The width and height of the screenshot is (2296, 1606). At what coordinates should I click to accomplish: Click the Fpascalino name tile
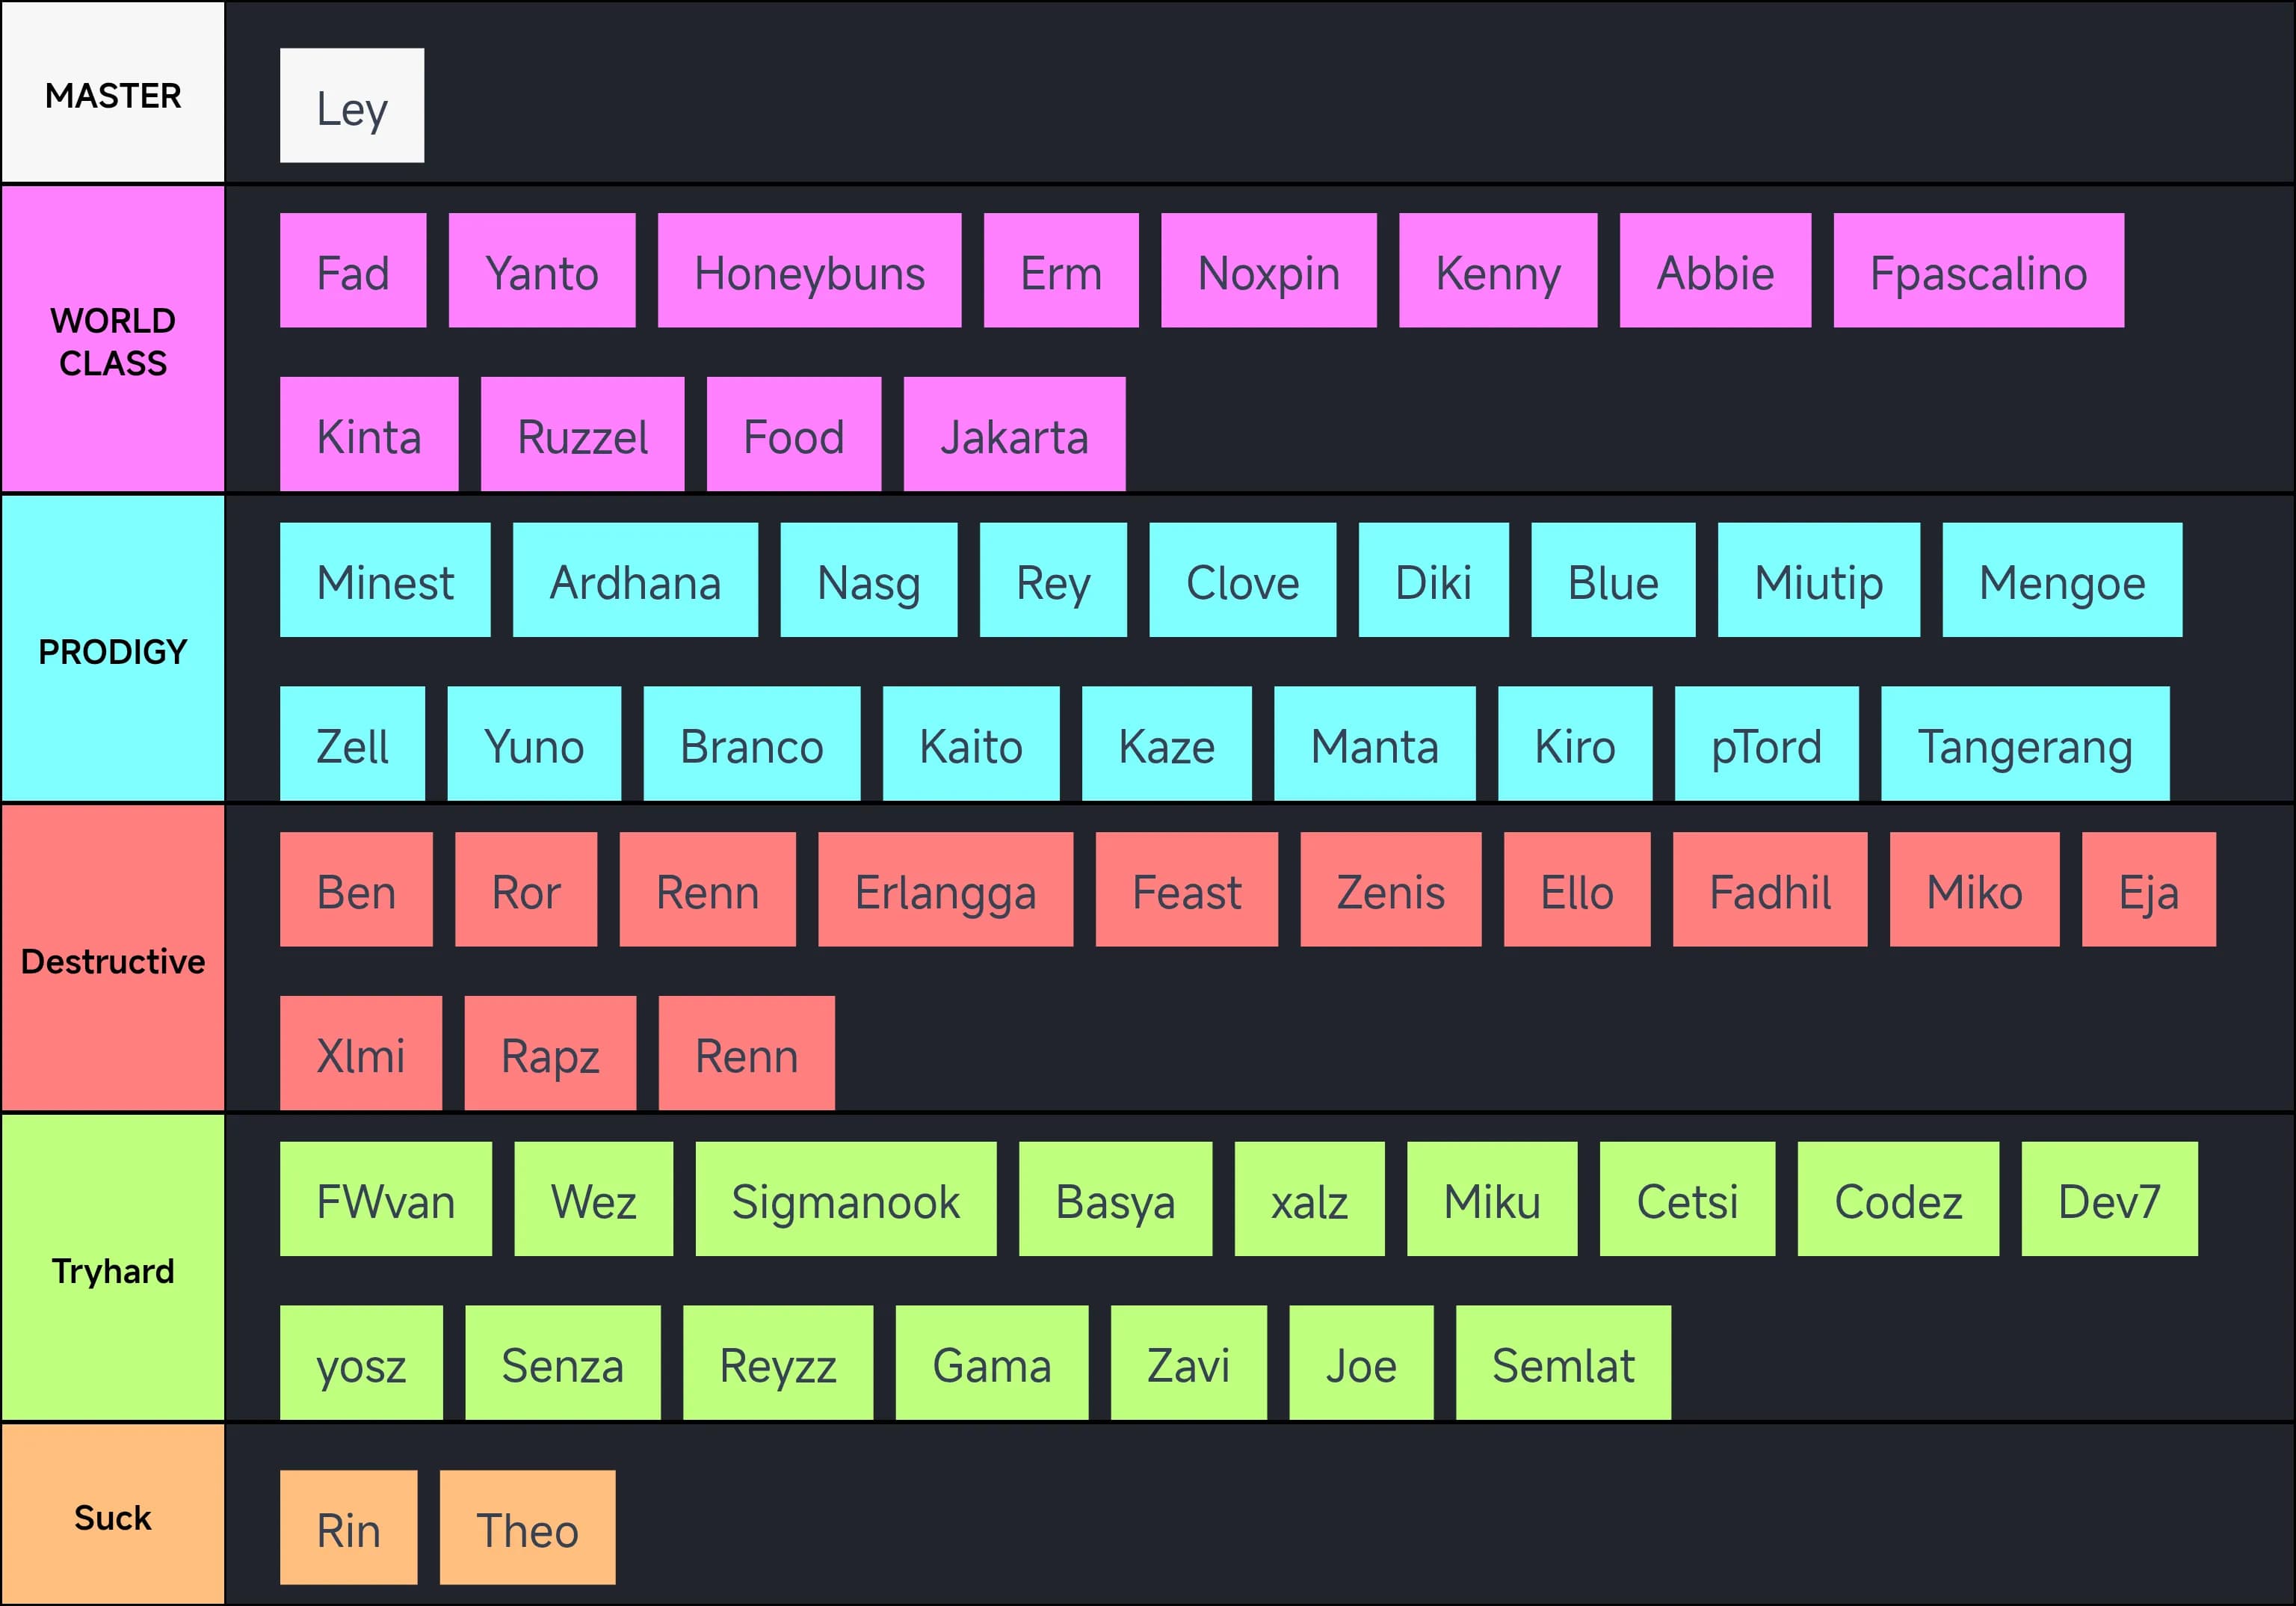pyautogui.click(x=1978, y=271)
